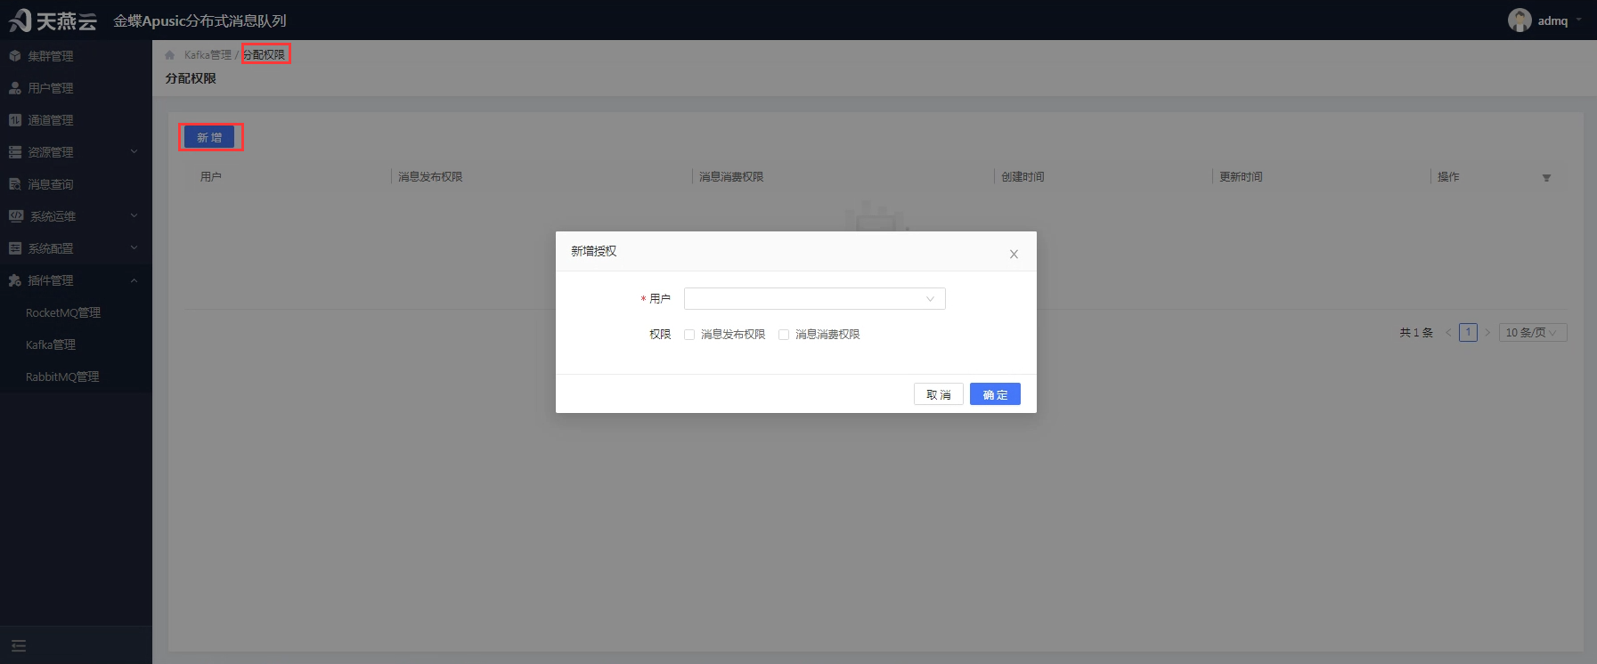Screen dimensions: 1597x664
Task: Click the 消息查询 sidebar icon
Action: pyautogui.click(x=15, y=184)
